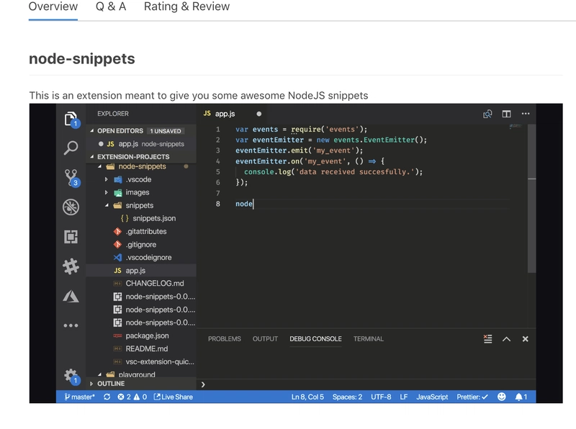Click the hash-shaped icon in activity bar
Screen dimensions: 576x429
71,266
